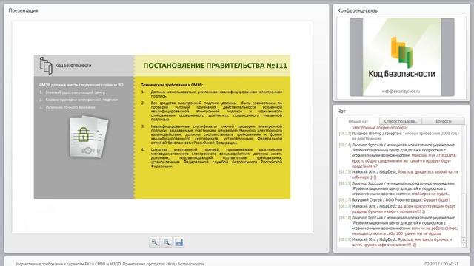Click the chat scrollbar up arrow
The width and height of the screenshot is (474, 266).
click(x=464, y=240)
